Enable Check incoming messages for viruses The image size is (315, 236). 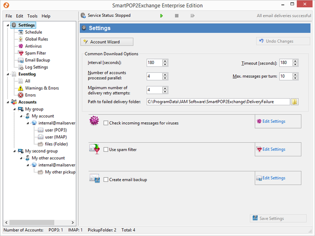coord(106,123)
